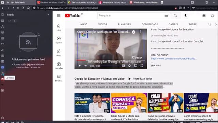Open the Translate panel icon
Viewport: 218px width, 123px height.
click(2, 50)
